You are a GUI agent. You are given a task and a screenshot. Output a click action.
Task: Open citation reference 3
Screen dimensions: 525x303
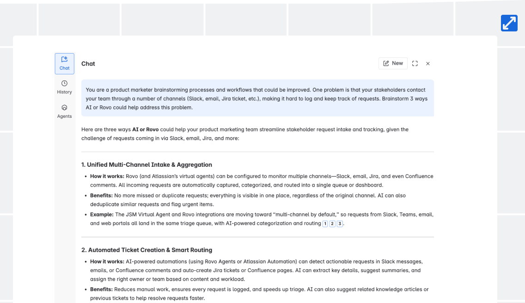[340, 224]
